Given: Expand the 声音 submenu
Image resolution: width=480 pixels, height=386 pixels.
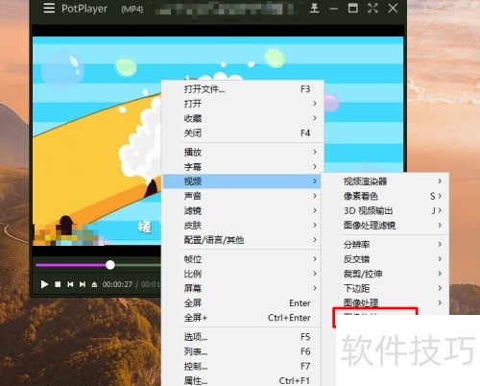Looking at the screenshot, I should pos(243,196).
